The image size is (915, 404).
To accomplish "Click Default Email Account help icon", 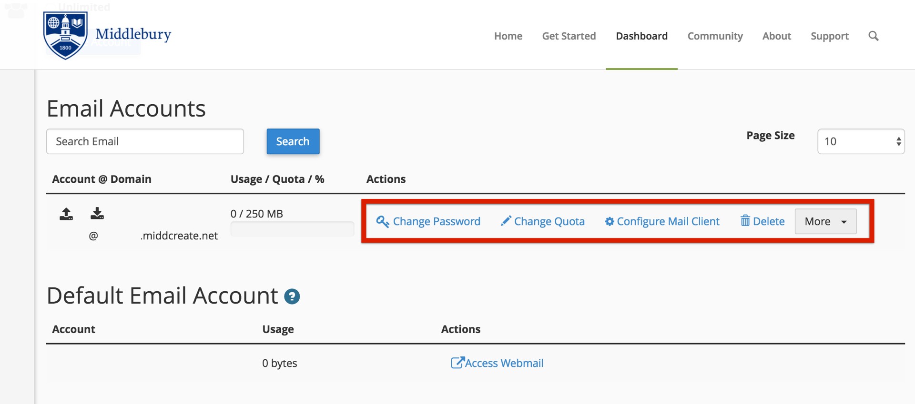I will (292, 296).
